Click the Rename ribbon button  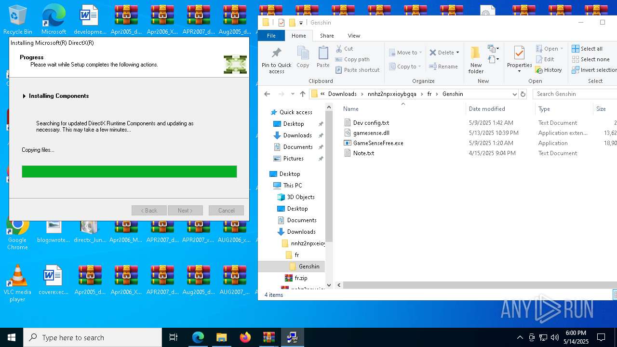pyautogui.click(x=443, y=67)
